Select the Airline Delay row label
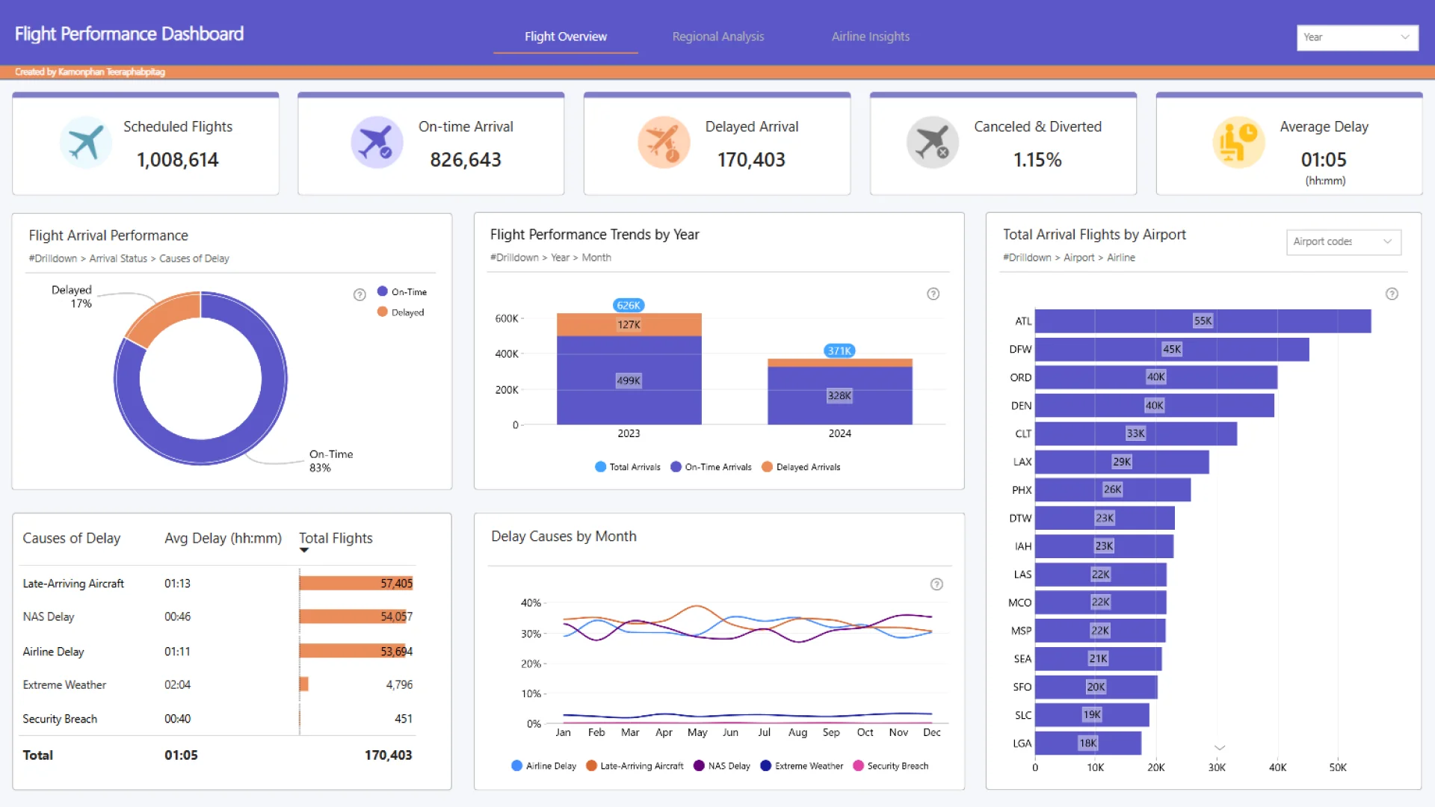 (x=53, y=652)
